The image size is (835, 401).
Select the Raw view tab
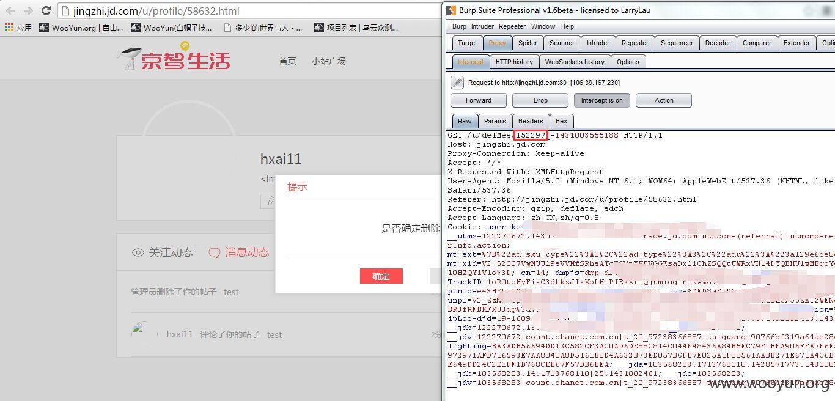click(x=465, y=121)
